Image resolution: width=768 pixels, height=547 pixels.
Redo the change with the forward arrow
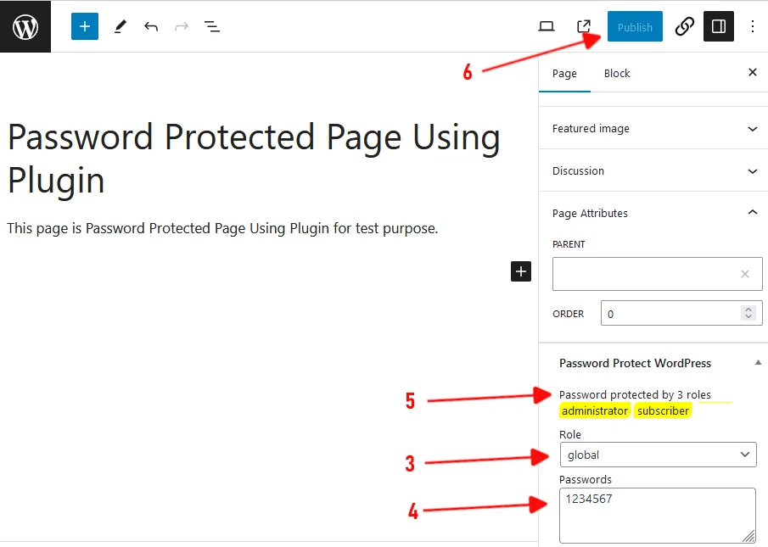(182, 26)
